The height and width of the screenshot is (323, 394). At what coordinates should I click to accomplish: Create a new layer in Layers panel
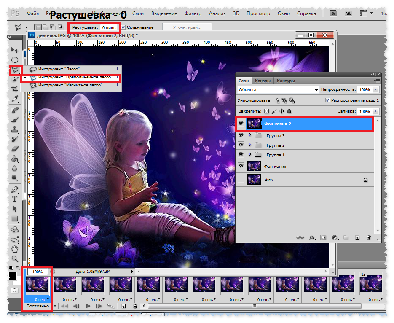click(x=357, y=237)
